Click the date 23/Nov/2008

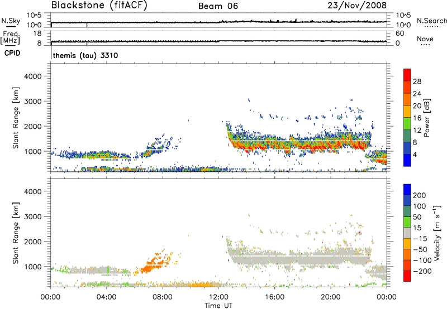pyautogui.click(x=357, y=5)
